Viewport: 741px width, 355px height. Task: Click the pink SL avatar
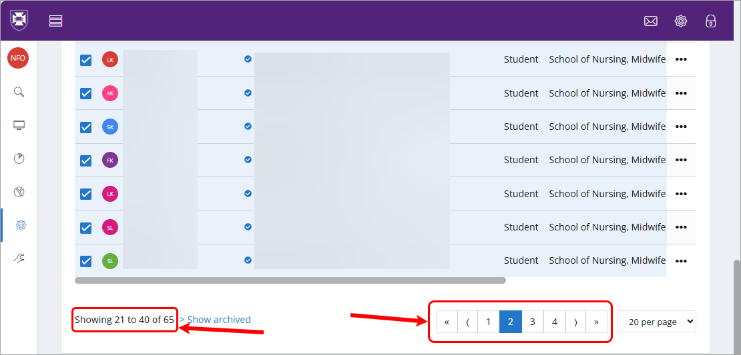(x=110, y=228)
